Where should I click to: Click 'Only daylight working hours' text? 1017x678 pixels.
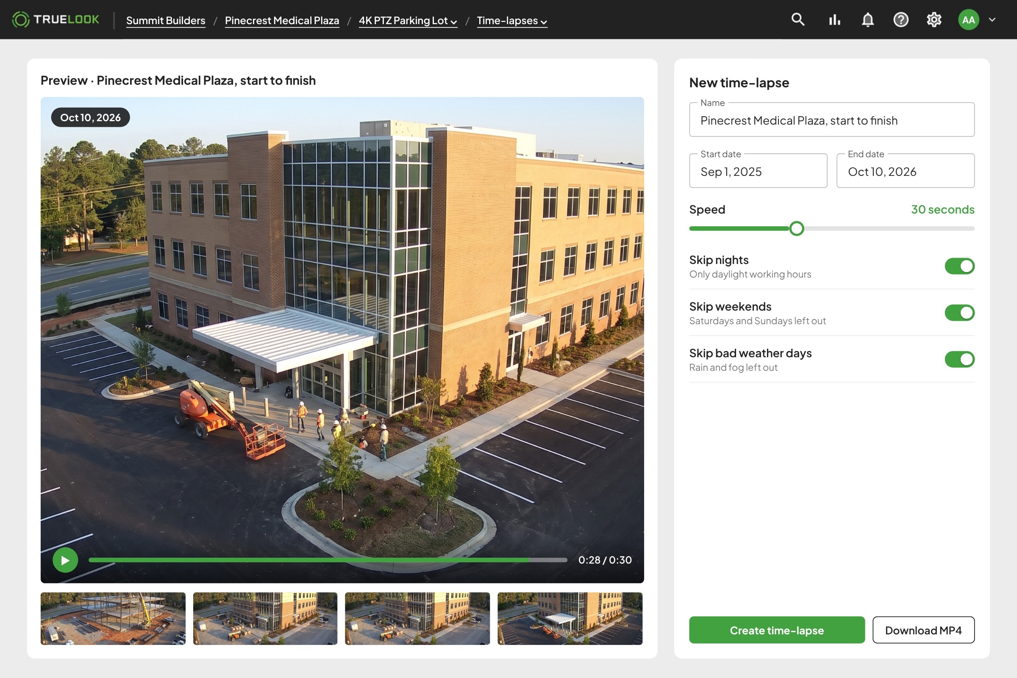(750, 274)
